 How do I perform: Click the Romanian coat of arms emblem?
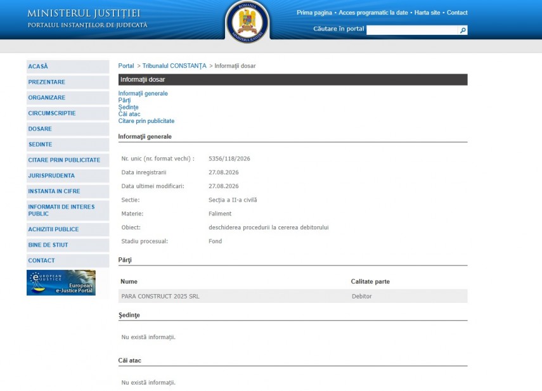pos(247,22)
